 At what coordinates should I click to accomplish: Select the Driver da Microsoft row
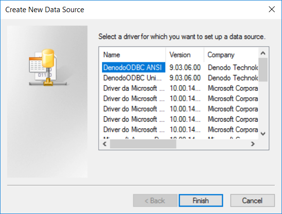point(133,89)
